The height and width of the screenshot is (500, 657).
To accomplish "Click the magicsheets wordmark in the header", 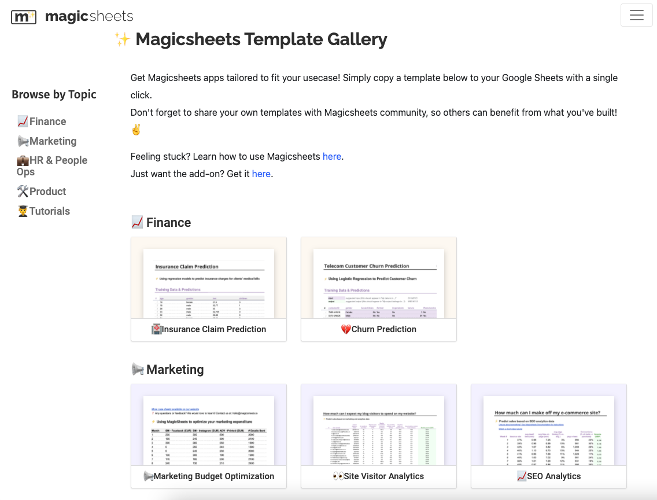I will [89, 17].
